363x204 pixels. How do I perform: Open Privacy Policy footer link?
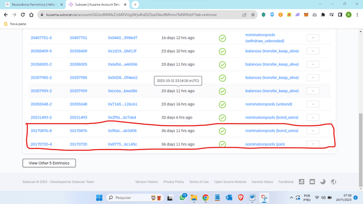coord(174,182)
